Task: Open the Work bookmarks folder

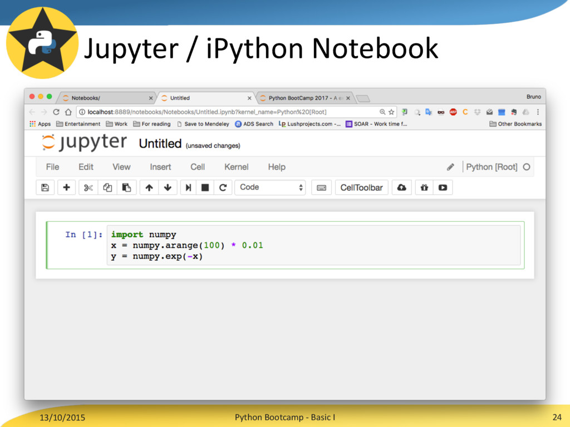Action: click(117, 124)
